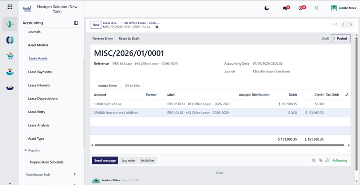Image resolution: width=360 pixels, height=185 pixels.
Task: Open column settings adjust icon
Action: point(347,95)
